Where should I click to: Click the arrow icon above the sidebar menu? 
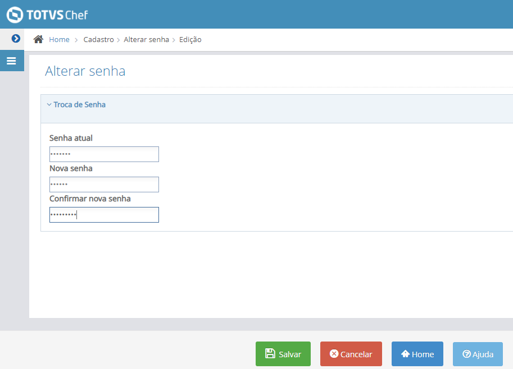point(16,39)
